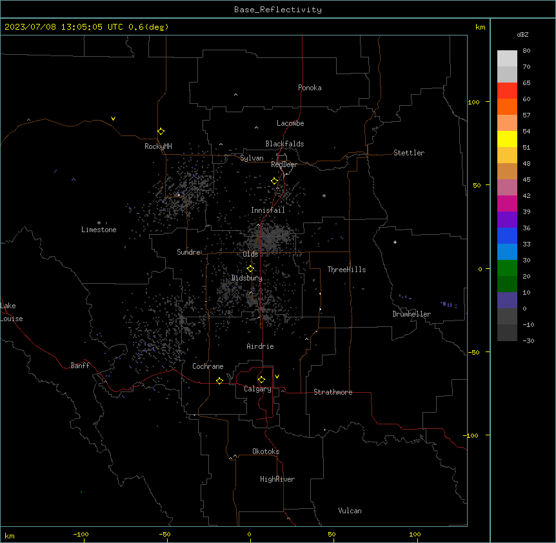
Task: Click the Olds city label
Action: point(250,254)
